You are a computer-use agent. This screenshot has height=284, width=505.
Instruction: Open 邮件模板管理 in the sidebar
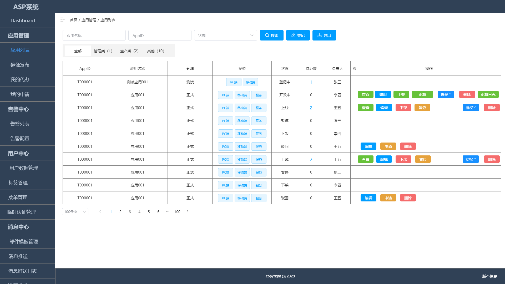point(28,241)
